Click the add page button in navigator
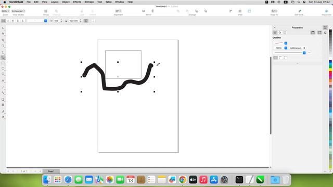The image size is (333, 187). [x=40, y=171]
